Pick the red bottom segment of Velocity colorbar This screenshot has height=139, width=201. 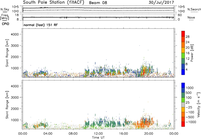[x=183, y=124]
